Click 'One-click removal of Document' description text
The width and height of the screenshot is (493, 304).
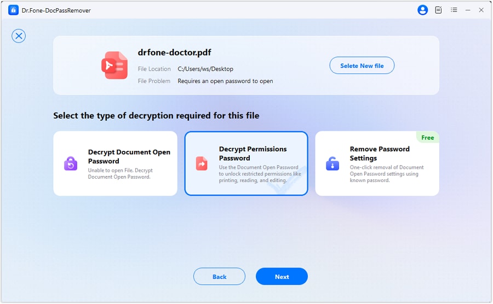387,173
